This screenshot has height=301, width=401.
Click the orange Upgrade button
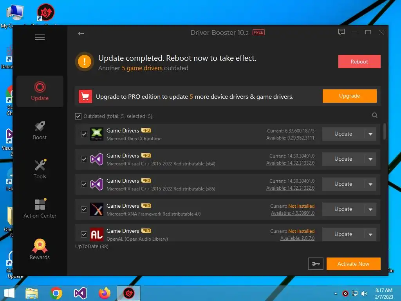pos(349,96)
